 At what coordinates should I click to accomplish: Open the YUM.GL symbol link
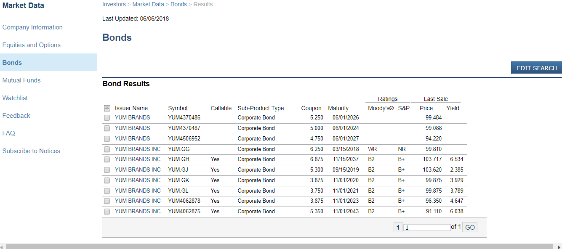click(x=178, y=191)
